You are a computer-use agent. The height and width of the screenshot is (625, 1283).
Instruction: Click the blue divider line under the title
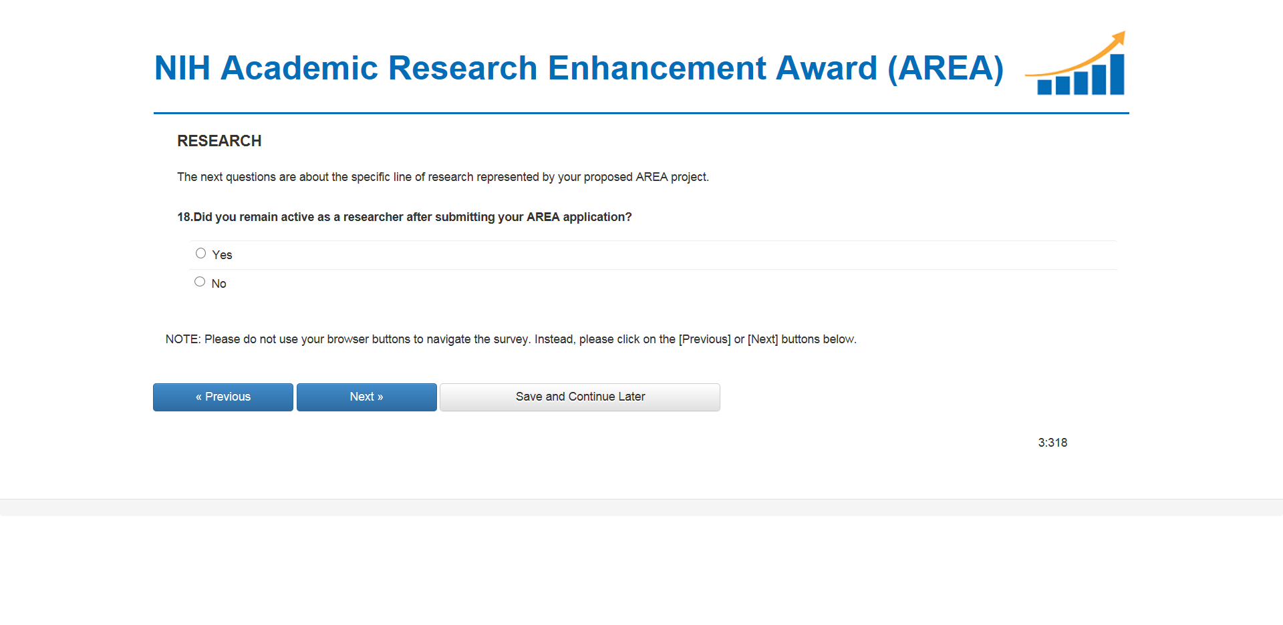[x=641, y=113]
